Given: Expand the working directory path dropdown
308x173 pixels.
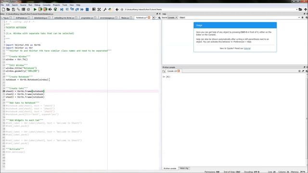Looking at the screenshot, I should click(x=296, y=10).
